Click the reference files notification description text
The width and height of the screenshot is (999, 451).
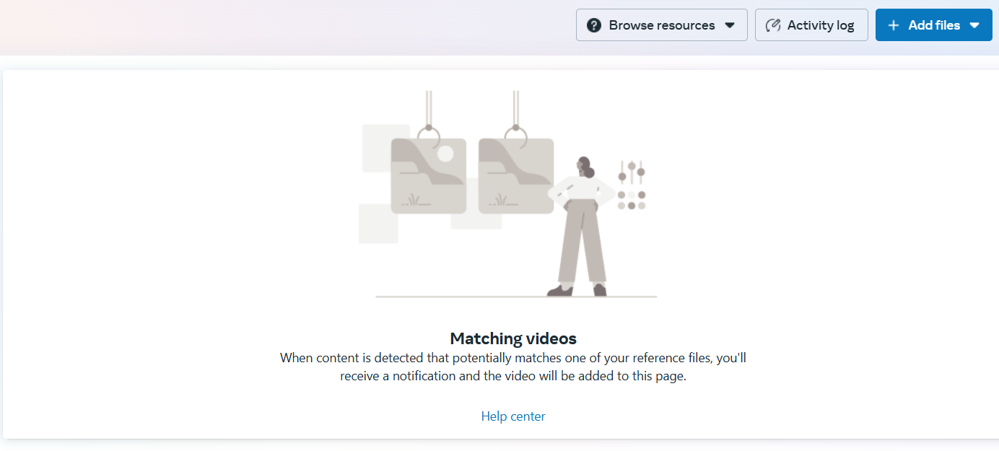(513, 367)
